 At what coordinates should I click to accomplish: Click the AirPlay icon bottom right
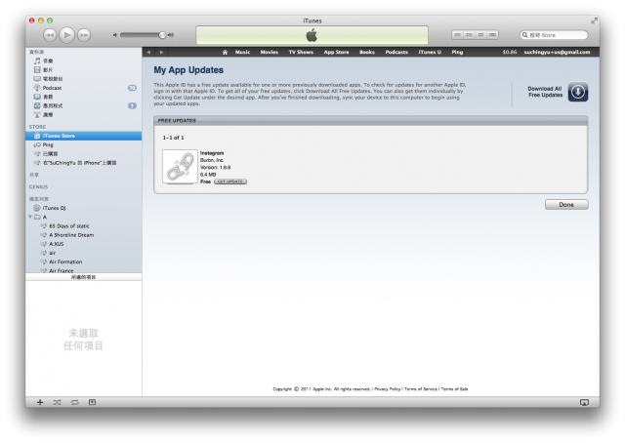584,403
